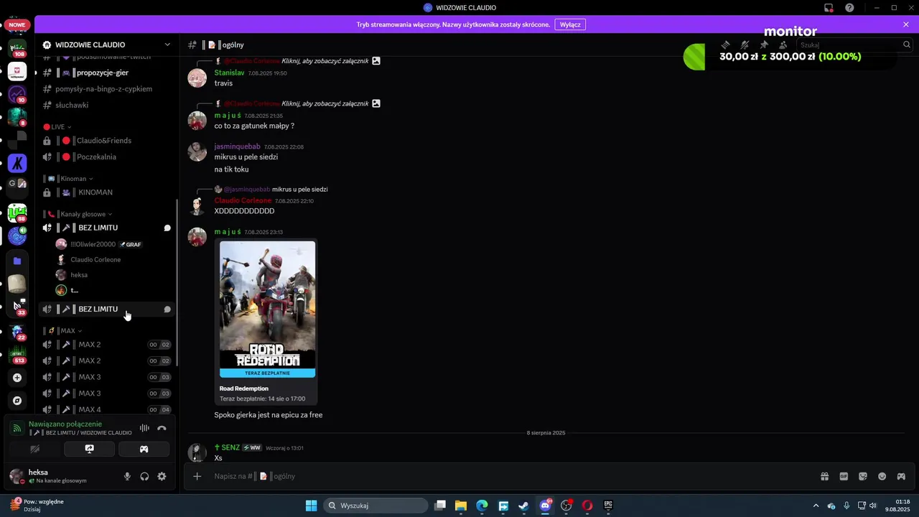
Task: Join the MAX 4 voice channel
Action: pos(106,409)
